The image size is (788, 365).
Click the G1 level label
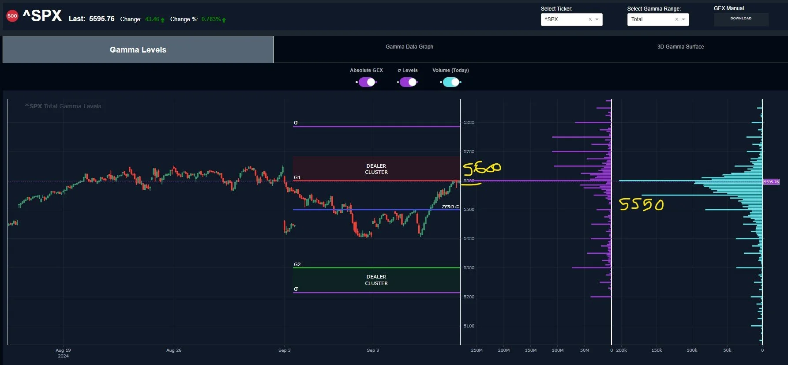[x=297, y=177]
